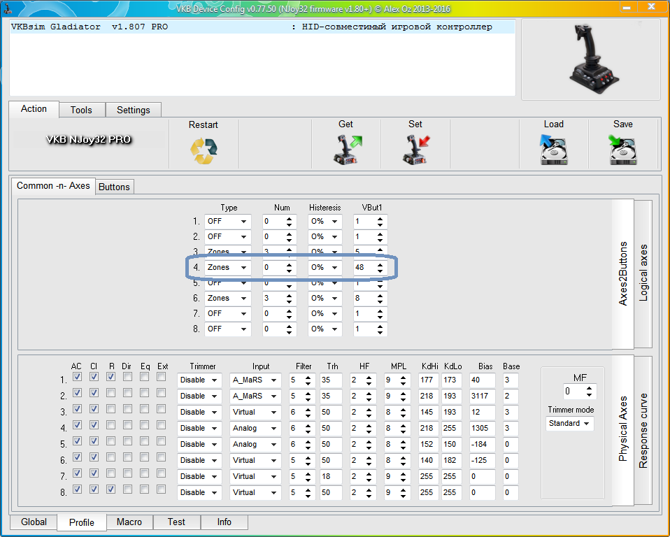Increase VBut1 value 8 in row 6
The width and height of the screenshot is (670, 537).
(x=380, y=296)
